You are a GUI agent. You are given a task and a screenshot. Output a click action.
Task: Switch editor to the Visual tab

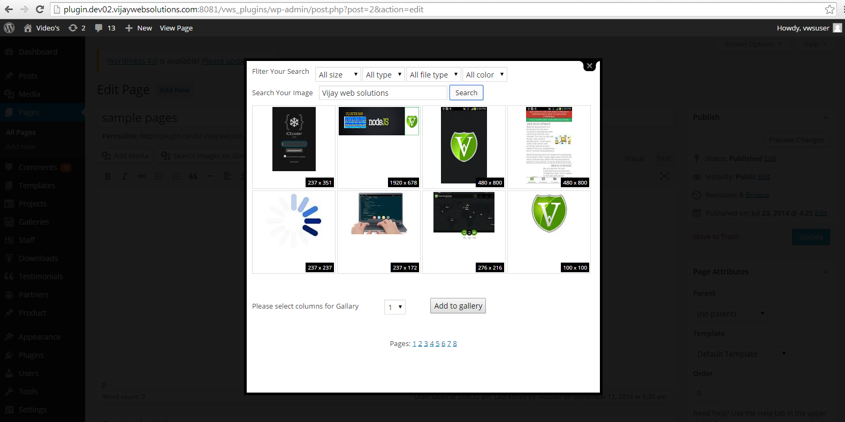[x=635, y=159]
